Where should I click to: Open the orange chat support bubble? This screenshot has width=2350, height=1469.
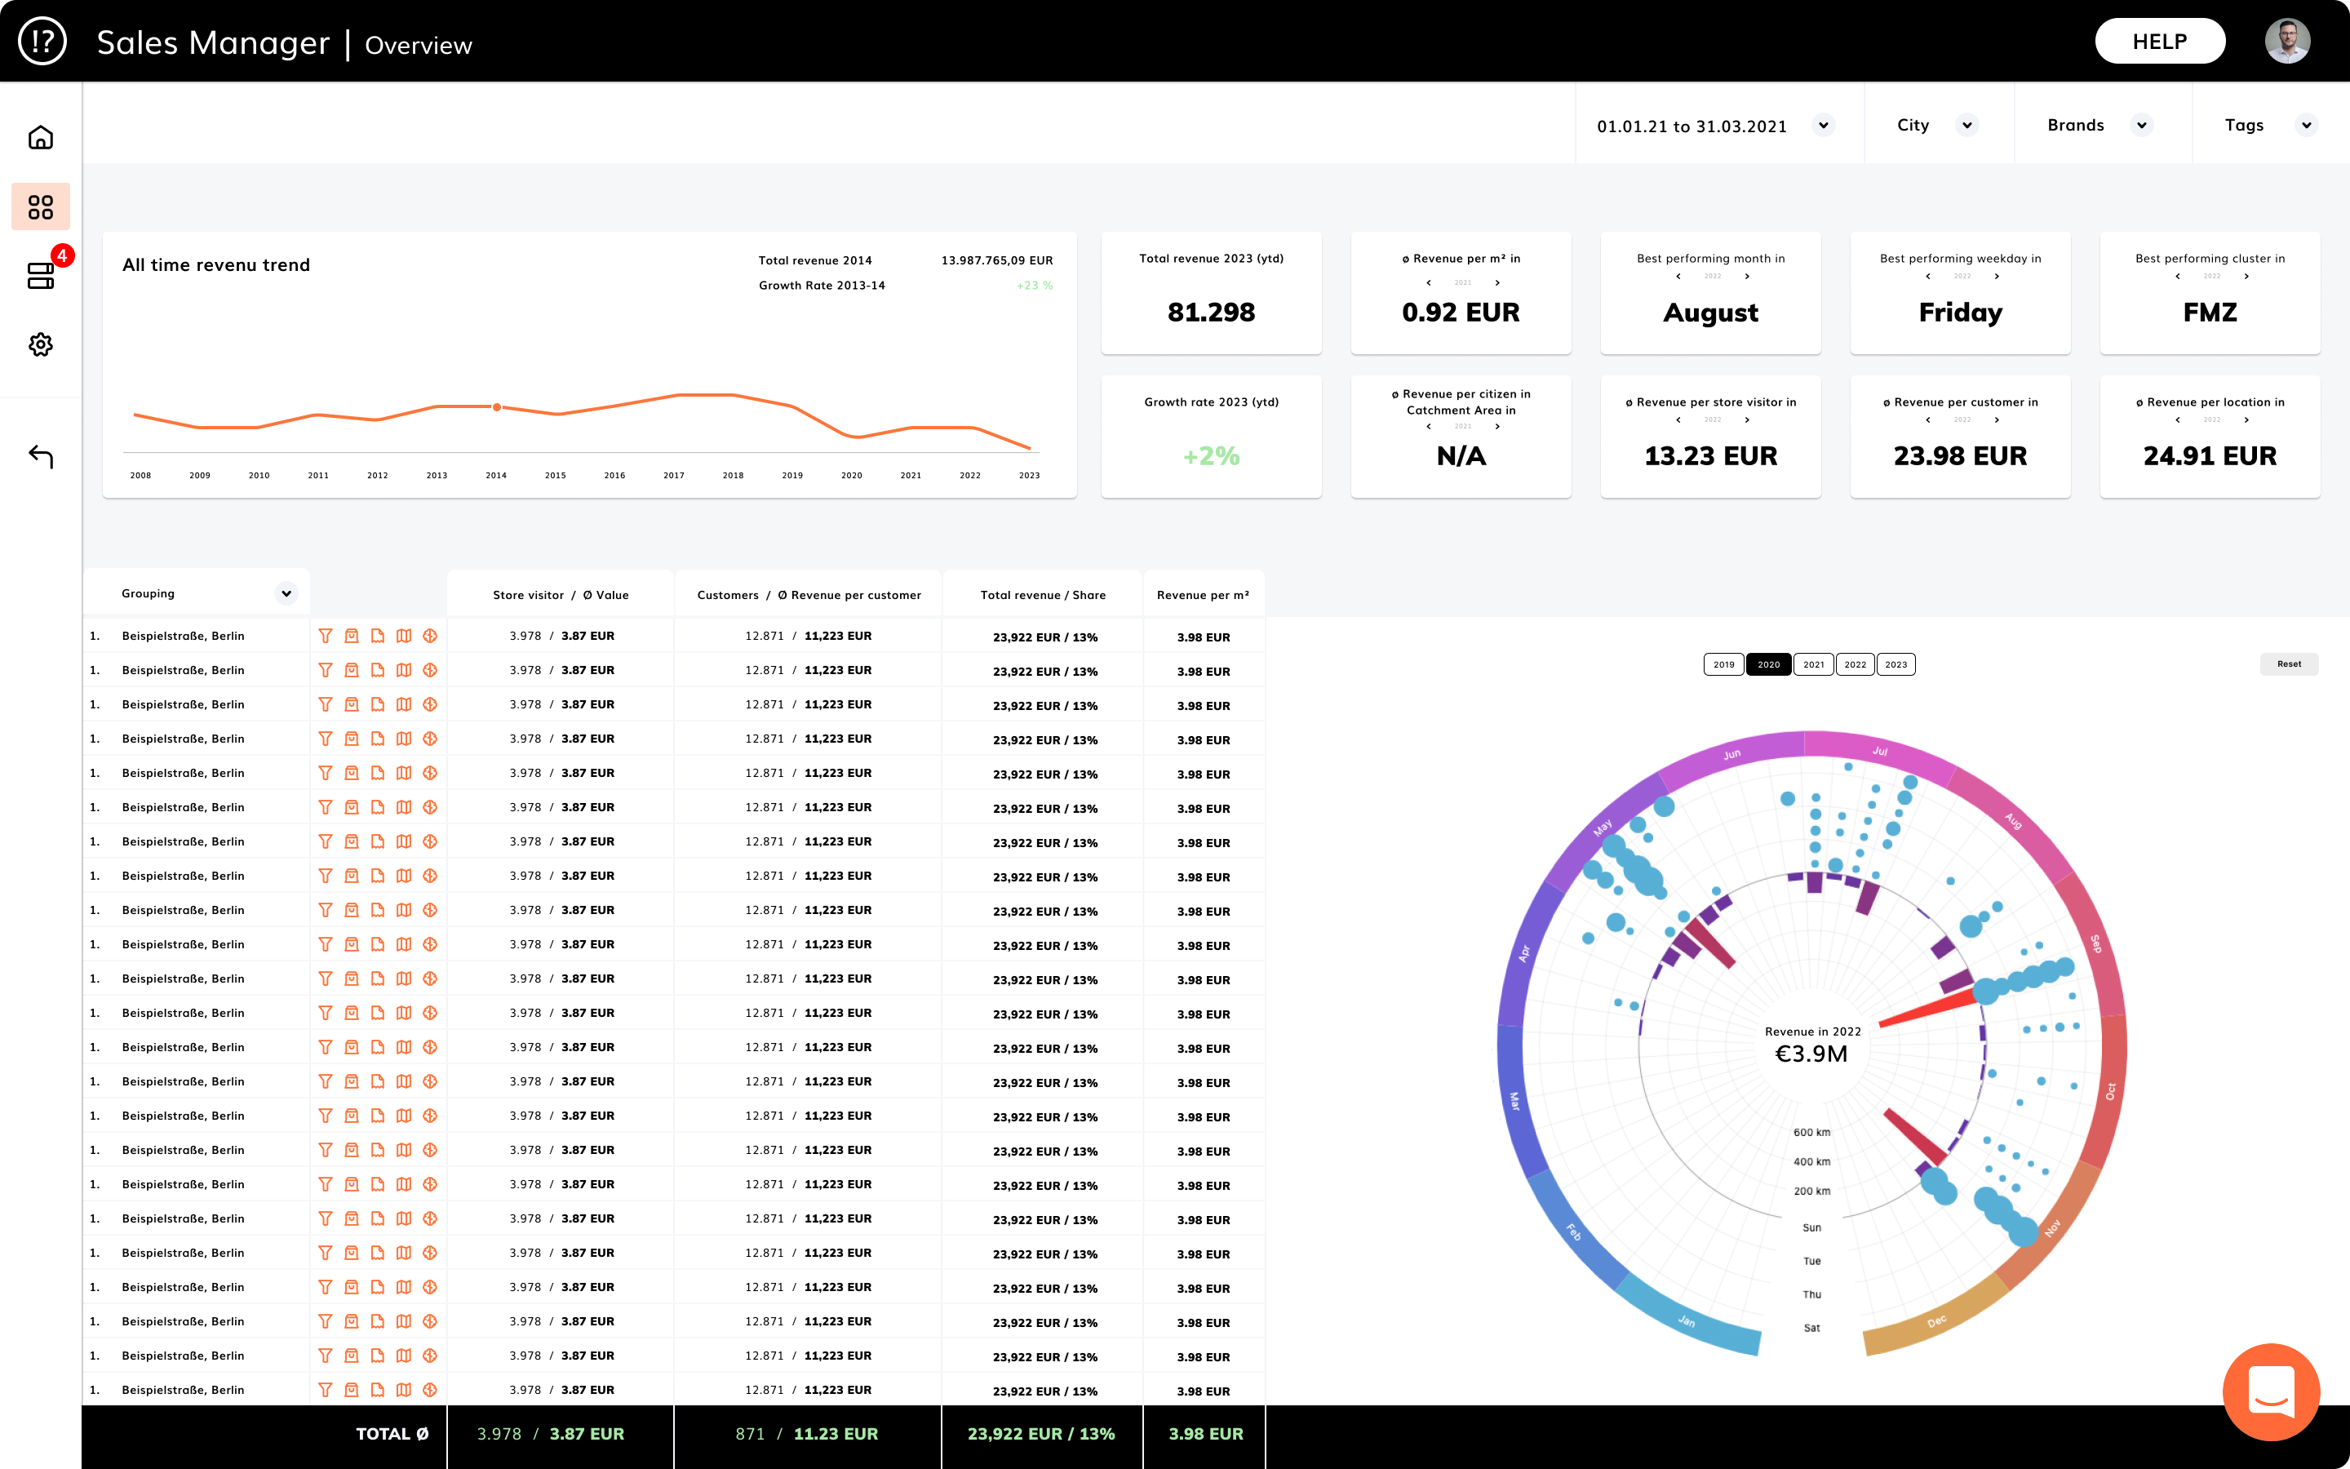pyautogui.click(x=2272, y=1392)
